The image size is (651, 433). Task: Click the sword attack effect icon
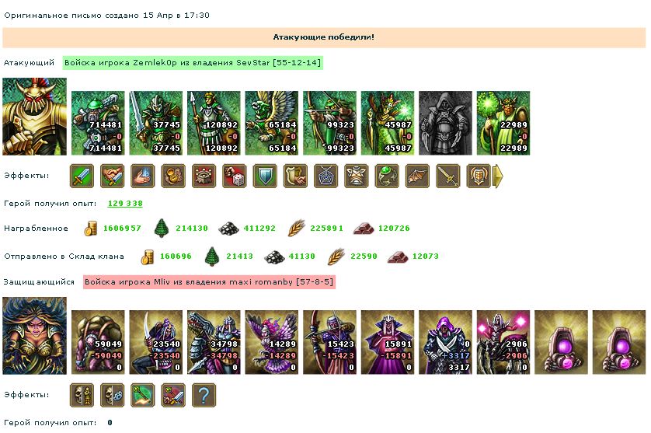coord(82,176)
